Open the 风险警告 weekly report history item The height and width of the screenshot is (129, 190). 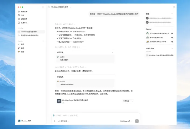click(x=31, y=35)
